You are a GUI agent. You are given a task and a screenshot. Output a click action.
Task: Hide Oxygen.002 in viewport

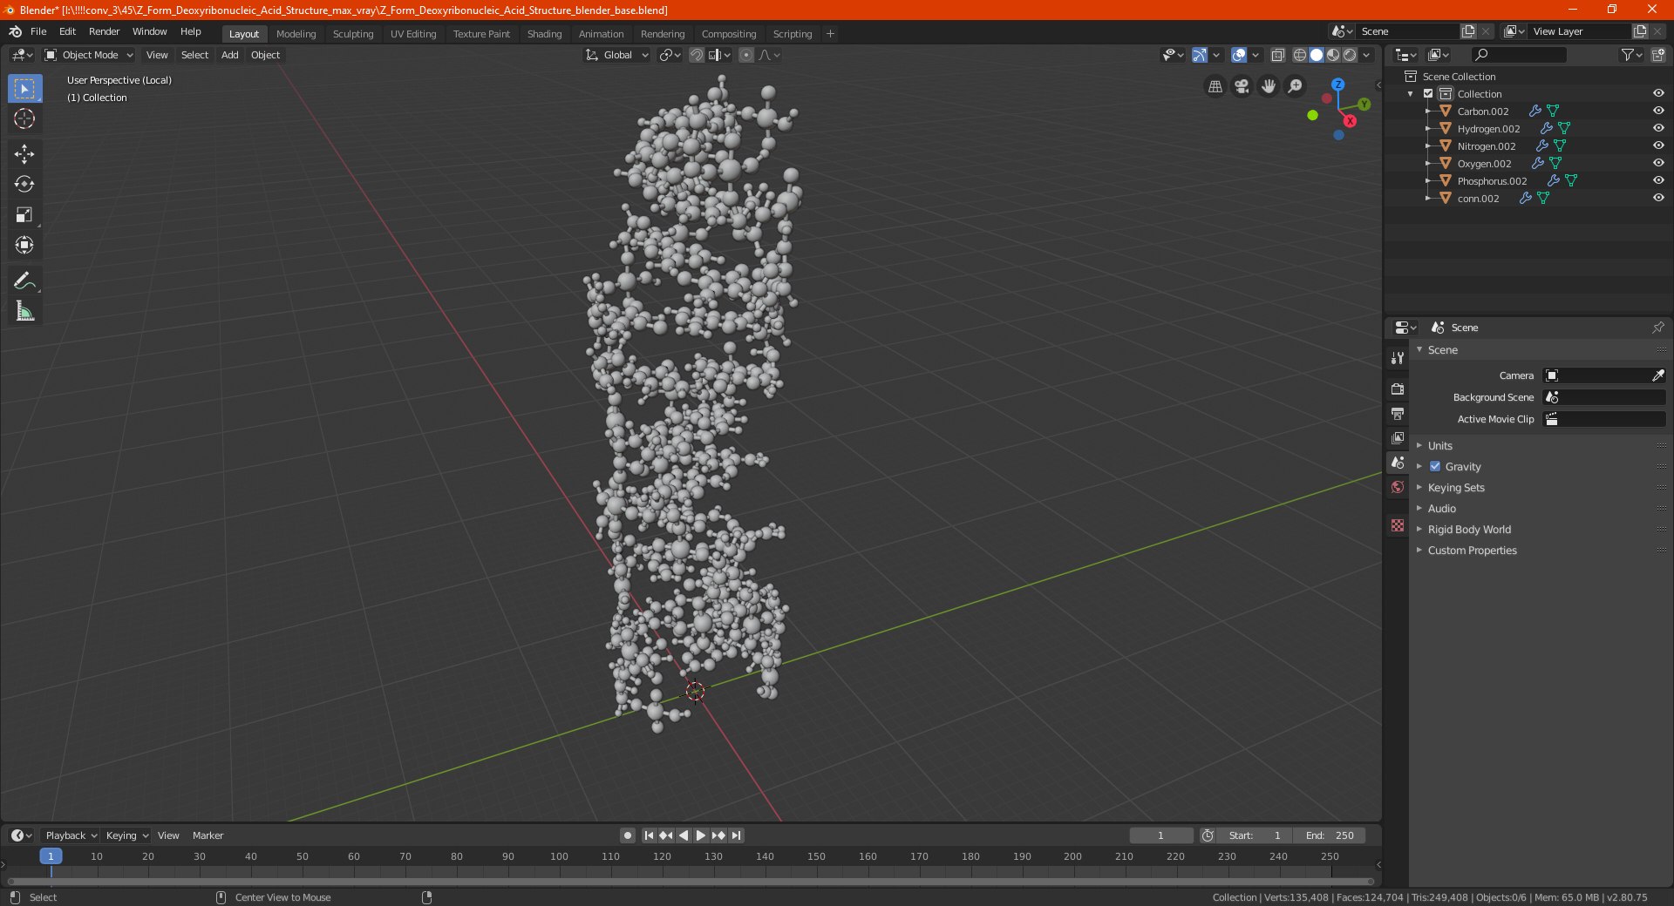[x=1658, y=163]
